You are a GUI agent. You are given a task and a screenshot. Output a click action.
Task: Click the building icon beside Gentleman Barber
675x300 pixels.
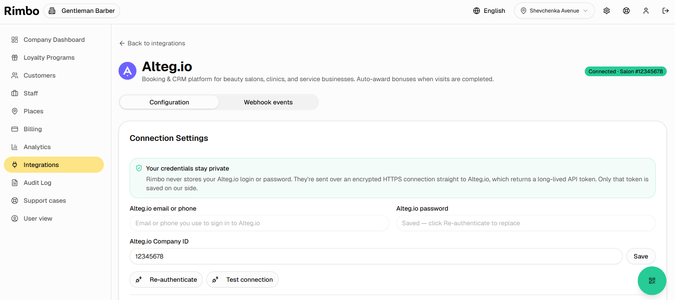pyautogui.click(x=52, y=11)
